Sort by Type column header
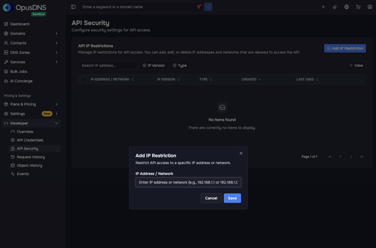 coord(205,79)
